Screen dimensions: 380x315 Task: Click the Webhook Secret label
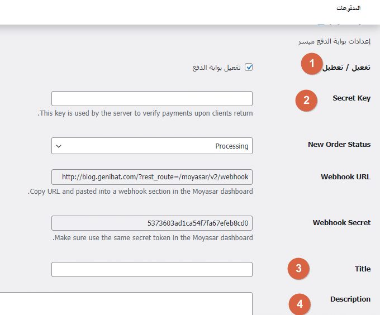coord(341,222)
